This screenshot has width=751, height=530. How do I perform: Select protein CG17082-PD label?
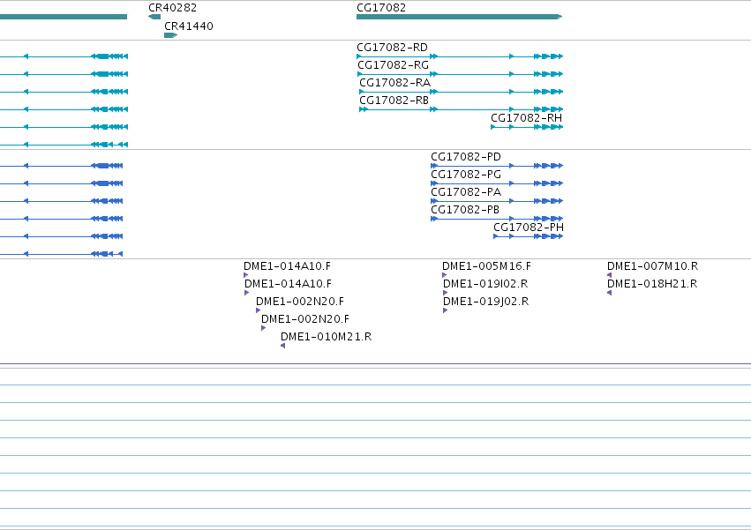[x=466, y=157]
